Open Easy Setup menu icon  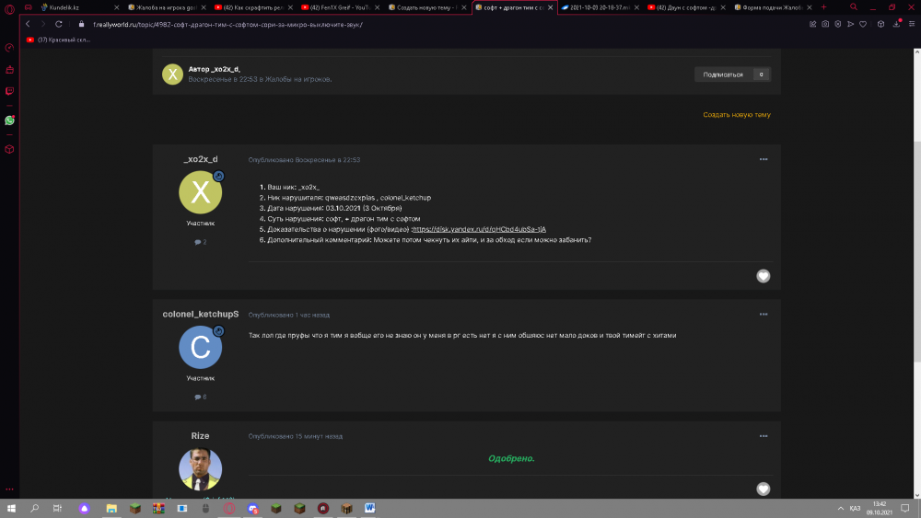click(912, 24)
